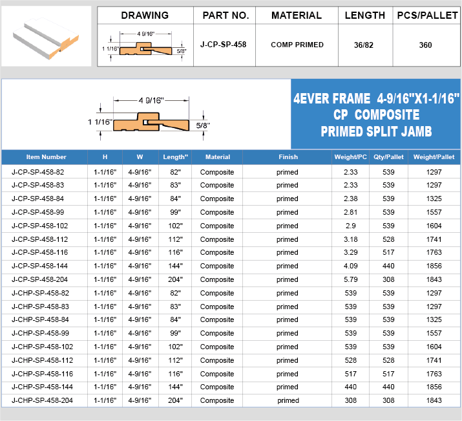Click weight/PC value 2.81
Viewport: 462px width, 421px height.
tap(350, 212)
